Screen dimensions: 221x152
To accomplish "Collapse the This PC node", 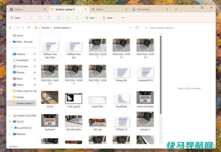I will 9,122.
